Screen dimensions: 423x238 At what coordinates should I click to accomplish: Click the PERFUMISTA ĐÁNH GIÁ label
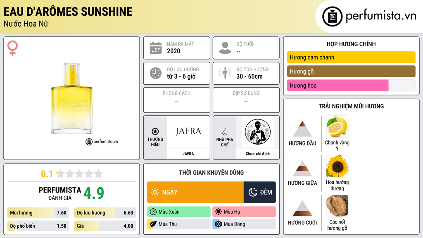pos(60,193)
